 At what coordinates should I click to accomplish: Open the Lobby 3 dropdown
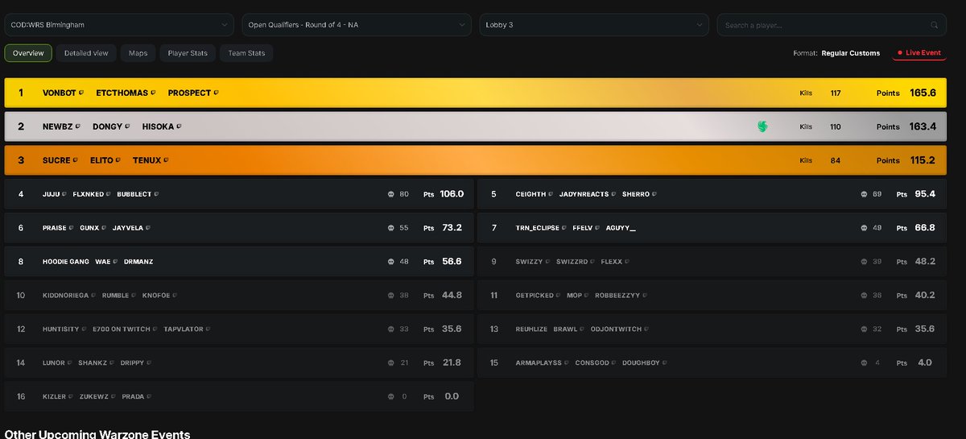[x=594, y=25]
